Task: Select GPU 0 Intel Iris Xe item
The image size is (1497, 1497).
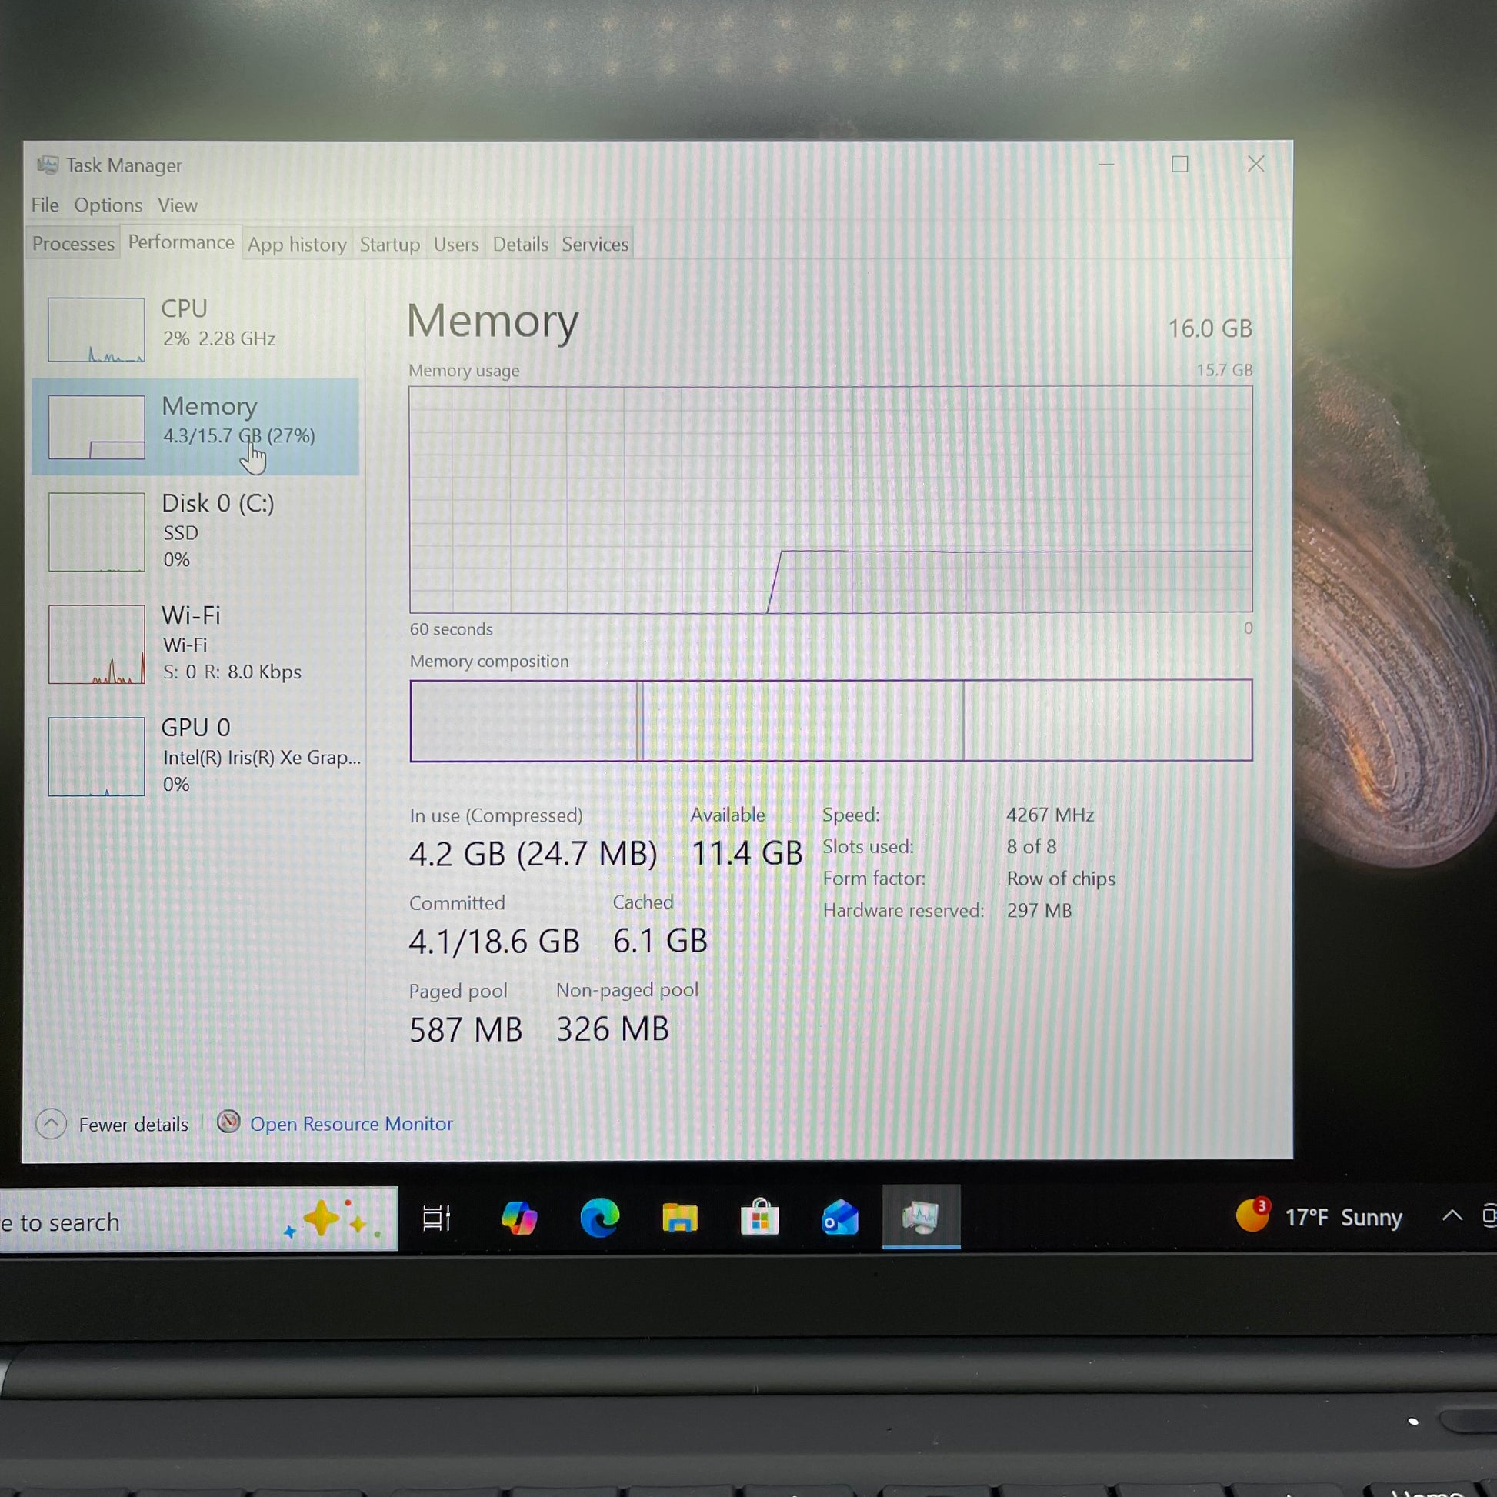Action: tap(195, 755)
